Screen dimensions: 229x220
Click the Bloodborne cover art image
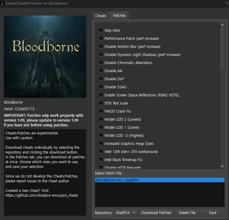tap(45, 57)
